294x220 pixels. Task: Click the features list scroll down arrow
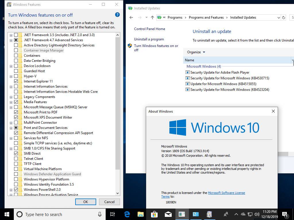[117, 193]
